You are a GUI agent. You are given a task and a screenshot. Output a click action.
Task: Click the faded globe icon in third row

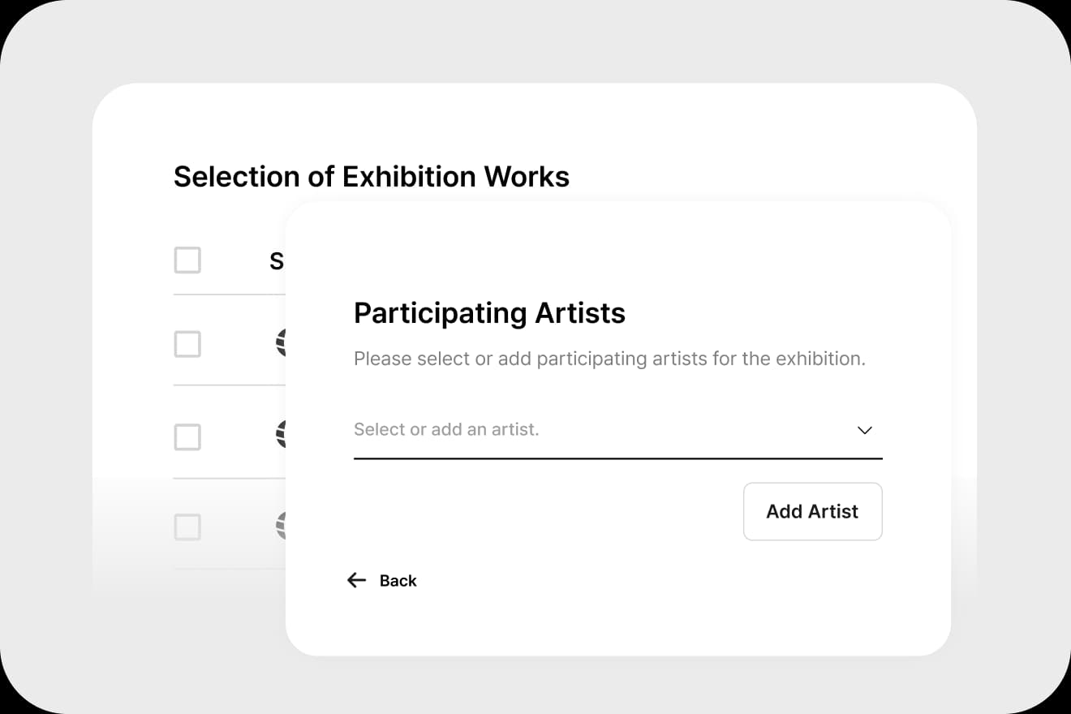281,527
